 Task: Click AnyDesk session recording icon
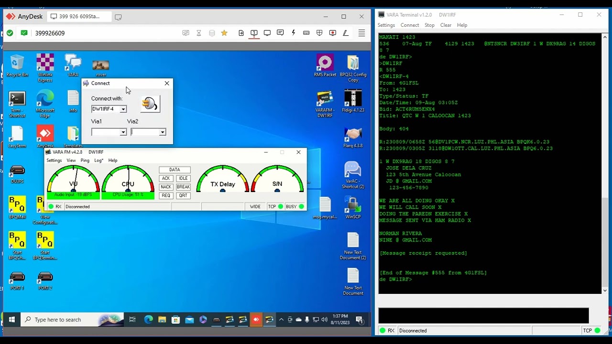tap(332, 33)
